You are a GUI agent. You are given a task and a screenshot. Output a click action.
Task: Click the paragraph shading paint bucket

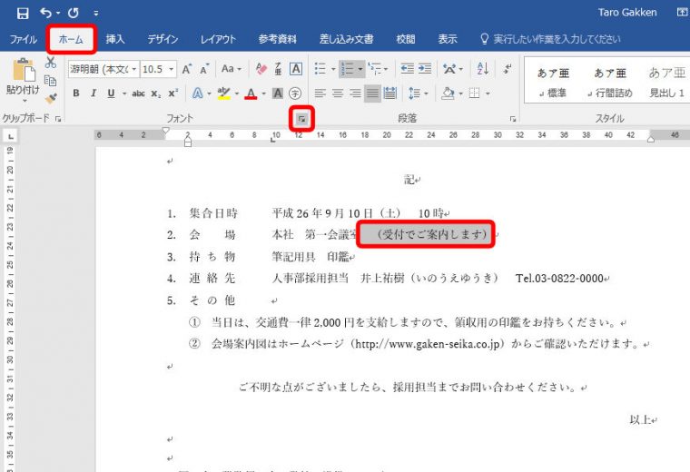click(448, 93)
